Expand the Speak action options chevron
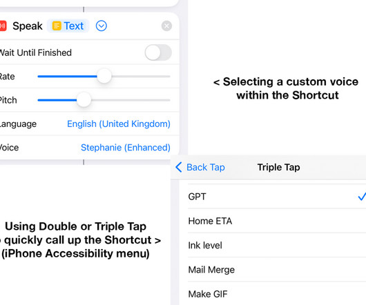The image size is (366, 305). coord(102,26)
